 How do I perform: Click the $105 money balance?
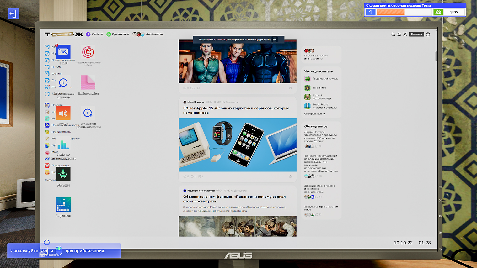[x=454, y=12]
